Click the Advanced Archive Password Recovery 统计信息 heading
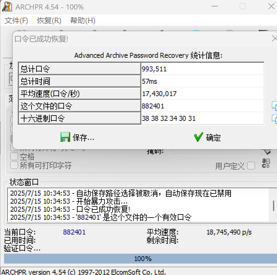 pos(148,55)
